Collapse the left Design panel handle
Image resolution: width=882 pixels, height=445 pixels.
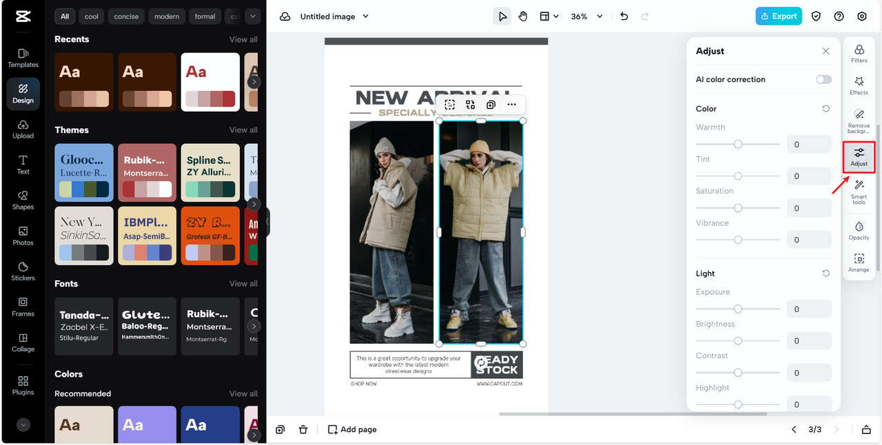click(x=267, y=222)
